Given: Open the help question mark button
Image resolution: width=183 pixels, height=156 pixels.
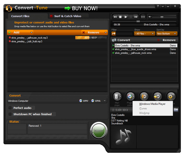Looking at the screenshot, I should 158,6.
